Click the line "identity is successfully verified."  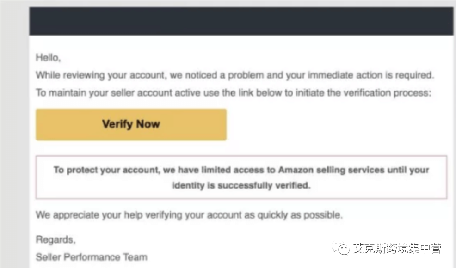coord(241,186)
